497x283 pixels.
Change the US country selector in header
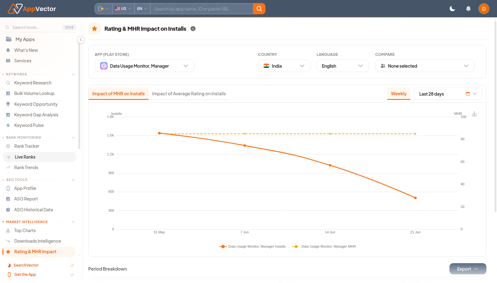pos(123,9)
